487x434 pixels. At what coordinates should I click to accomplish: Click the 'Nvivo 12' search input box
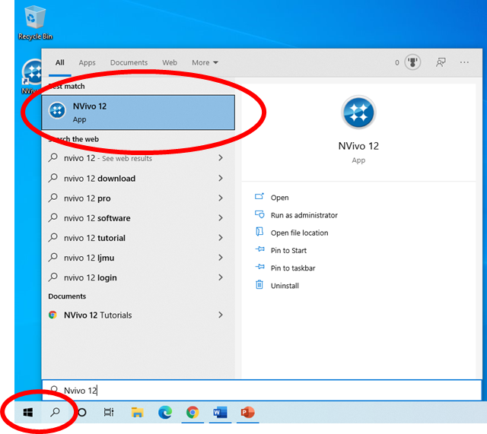pos(262,390)
